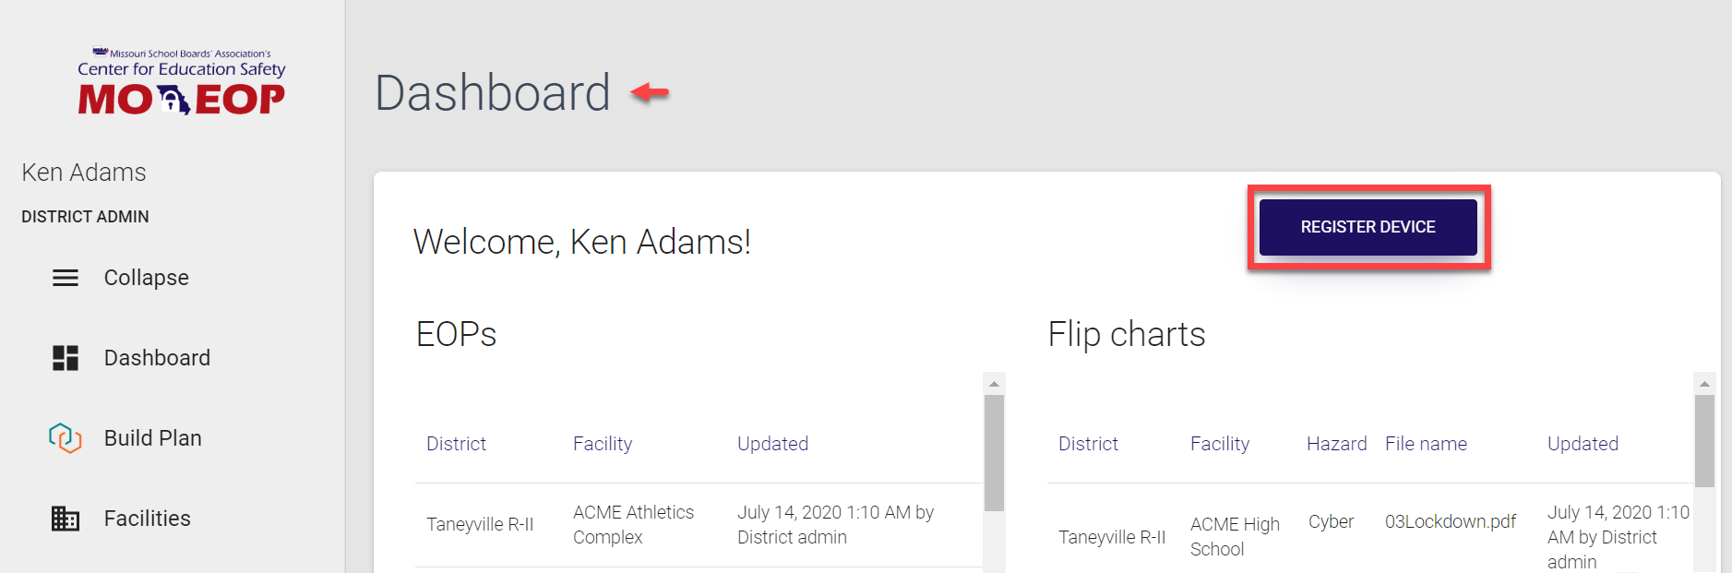Click EOPs table scrollbar thumb

coord(994,452)
